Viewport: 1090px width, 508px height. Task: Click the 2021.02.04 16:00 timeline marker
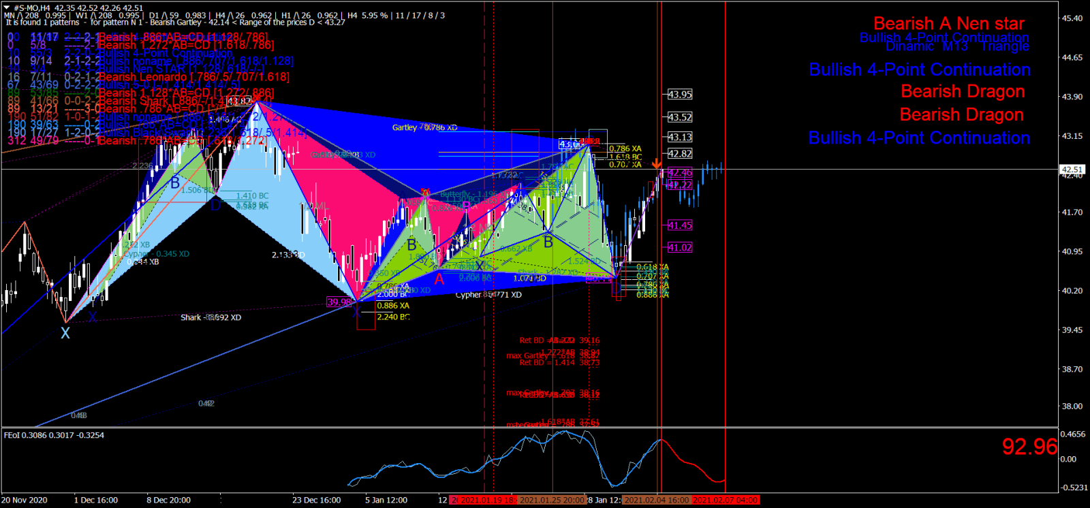point(657,501)
